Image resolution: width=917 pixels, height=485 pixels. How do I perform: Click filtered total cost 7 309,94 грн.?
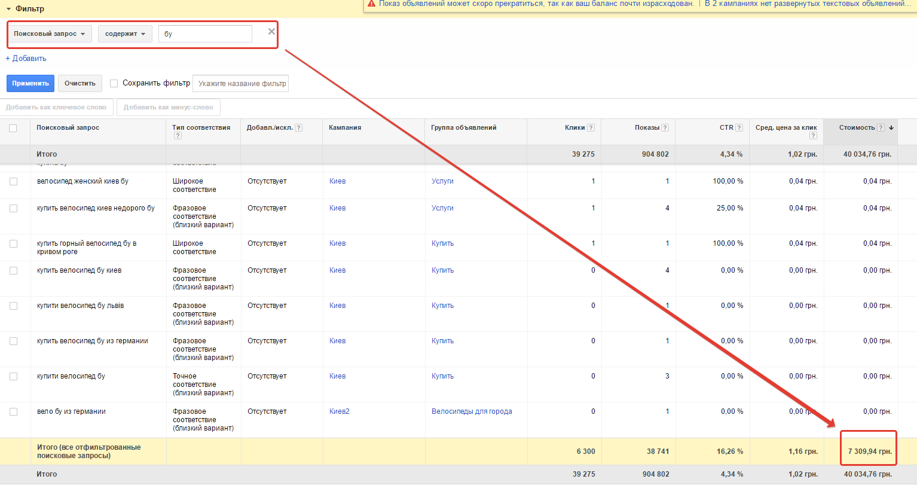pyautogui.click(x=869, y=452)
